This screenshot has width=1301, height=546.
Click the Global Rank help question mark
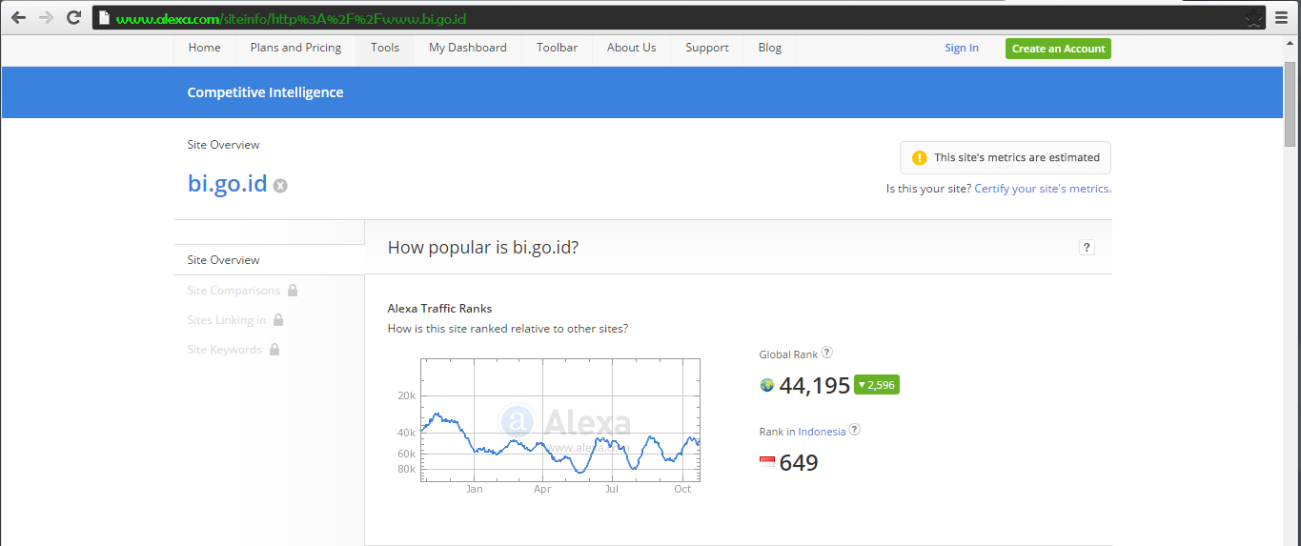827,353
